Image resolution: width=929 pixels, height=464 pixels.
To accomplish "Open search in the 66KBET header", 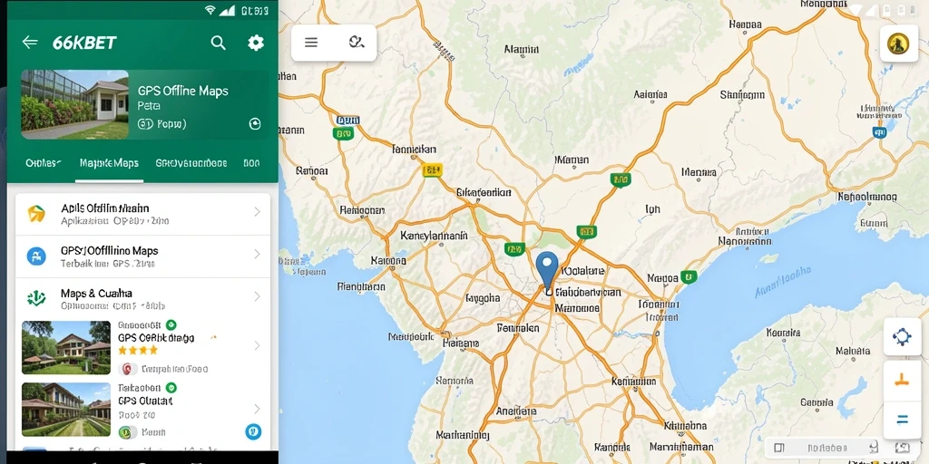I will coord(218,43).
